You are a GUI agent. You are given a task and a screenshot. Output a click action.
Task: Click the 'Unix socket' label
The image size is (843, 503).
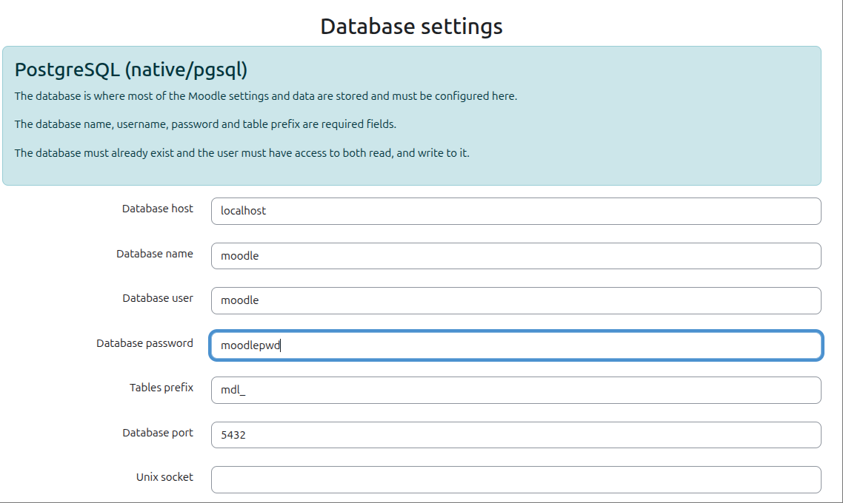[x=164, y=477]
